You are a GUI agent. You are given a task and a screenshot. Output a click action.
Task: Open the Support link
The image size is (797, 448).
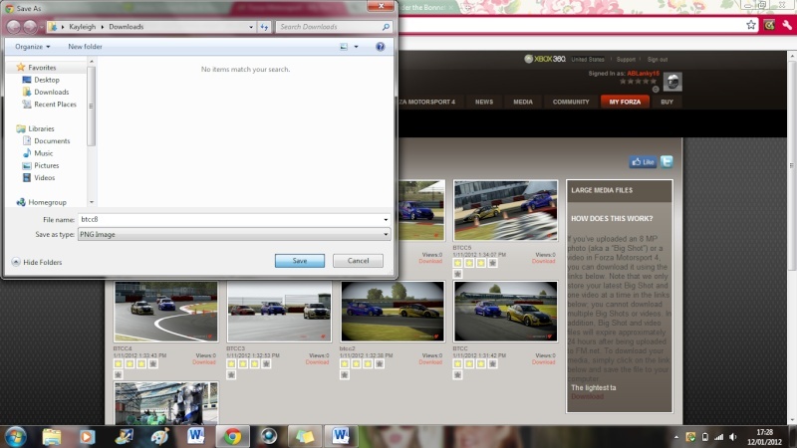click(626, 60)
